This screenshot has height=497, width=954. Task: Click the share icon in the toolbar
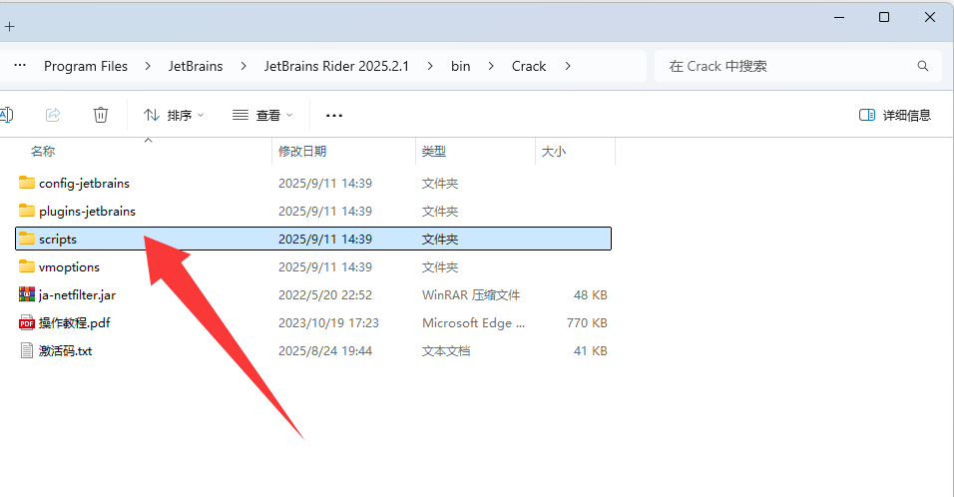click(53, 115)
